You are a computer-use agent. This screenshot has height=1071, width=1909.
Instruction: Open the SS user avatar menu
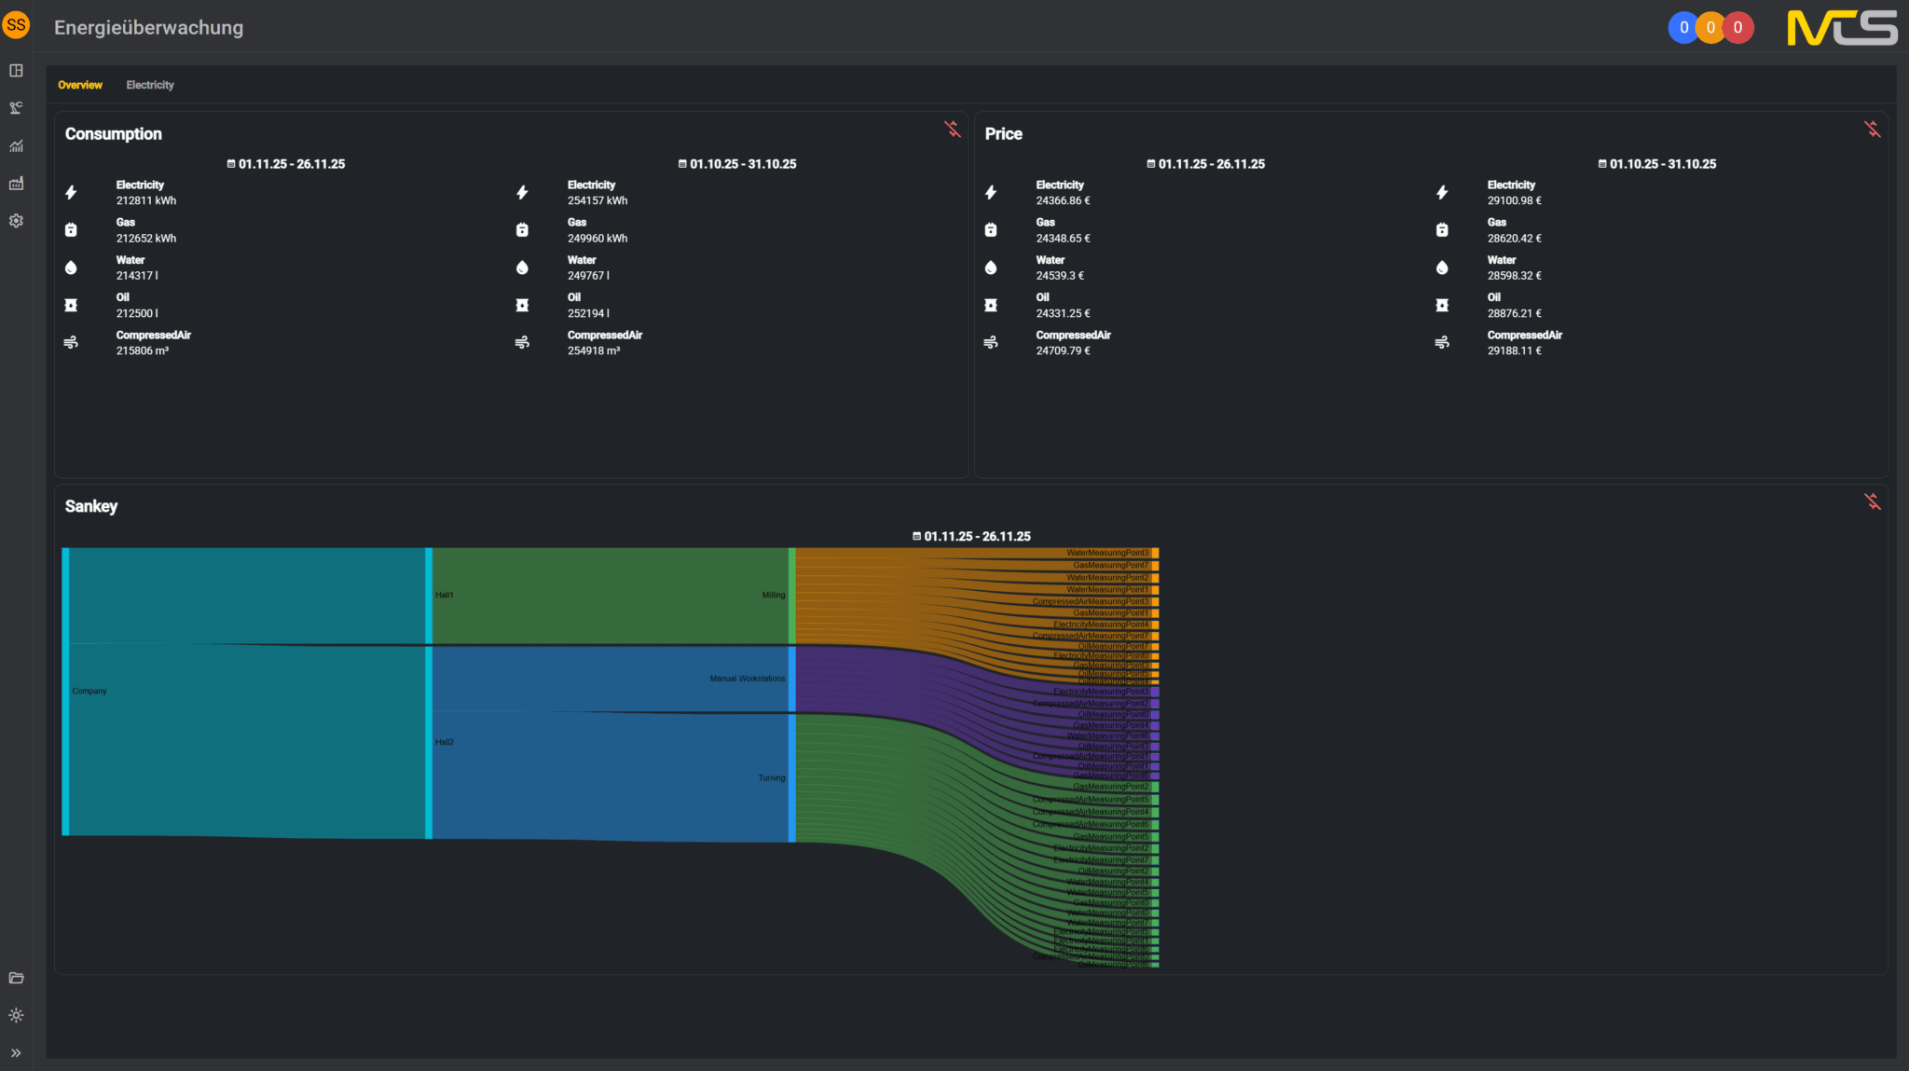click(16, 25)
